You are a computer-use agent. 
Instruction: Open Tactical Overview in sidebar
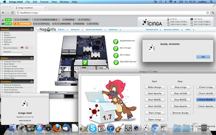pyautogui.click(x=12, y=62)
